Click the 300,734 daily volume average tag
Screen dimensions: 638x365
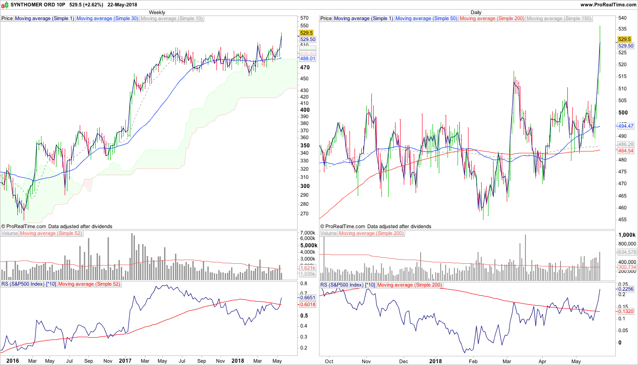pyautogui.click(x=627, y=267)
